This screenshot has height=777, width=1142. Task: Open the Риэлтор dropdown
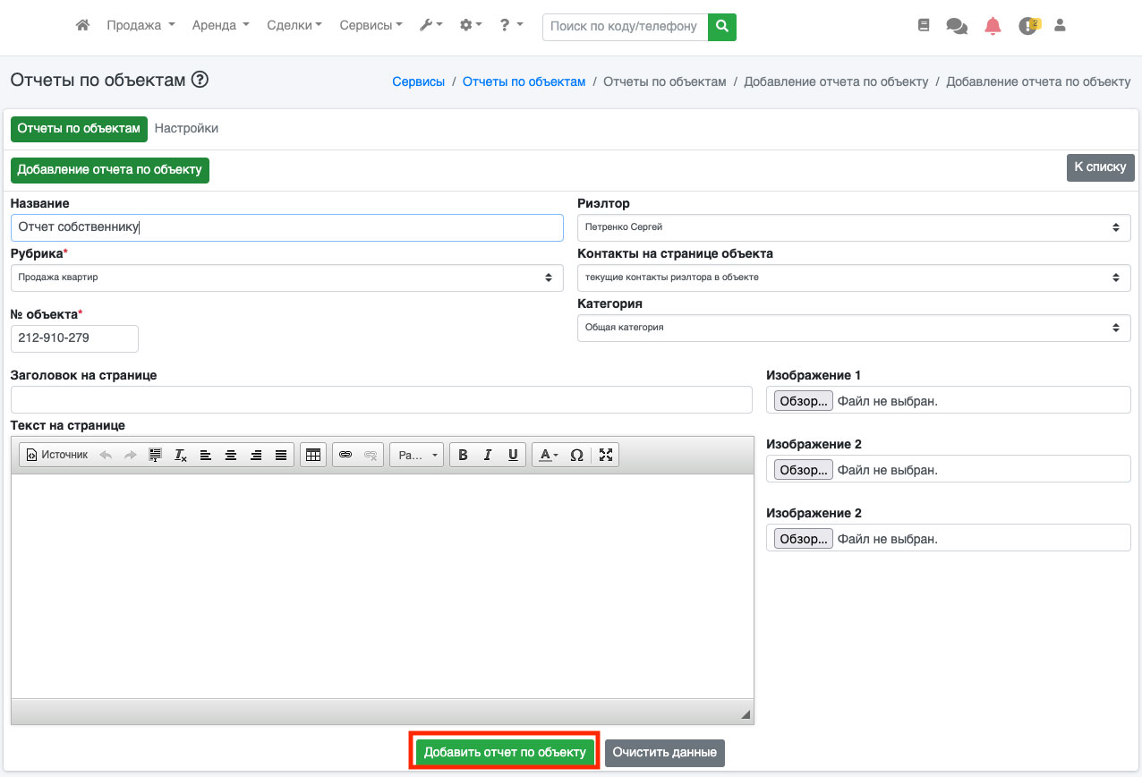click(x=853, y=227)
